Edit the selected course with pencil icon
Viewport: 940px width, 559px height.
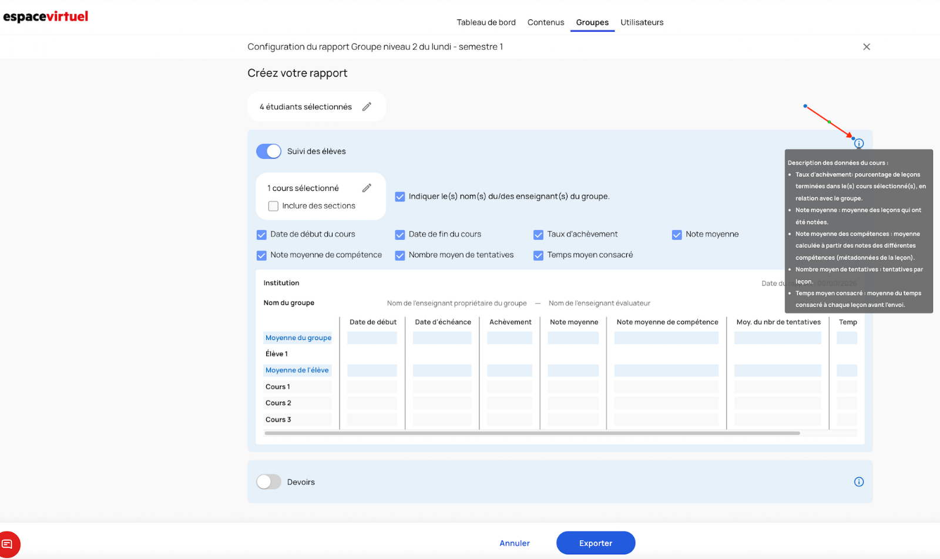pyautogui.click(x=367, y=188)
